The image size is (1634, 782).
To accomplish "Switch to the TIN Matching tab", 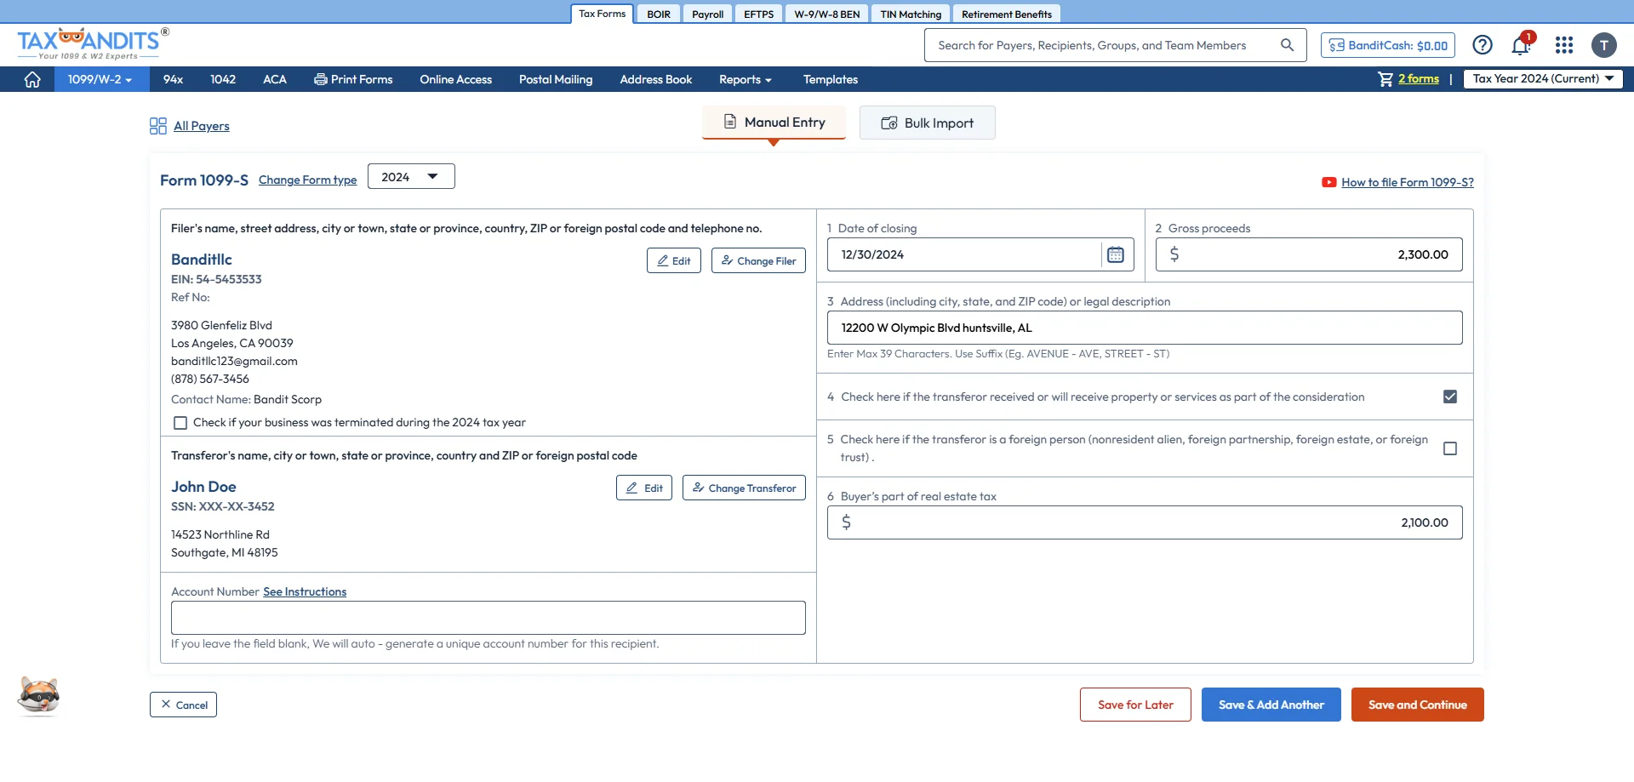I will pos(911,14).
